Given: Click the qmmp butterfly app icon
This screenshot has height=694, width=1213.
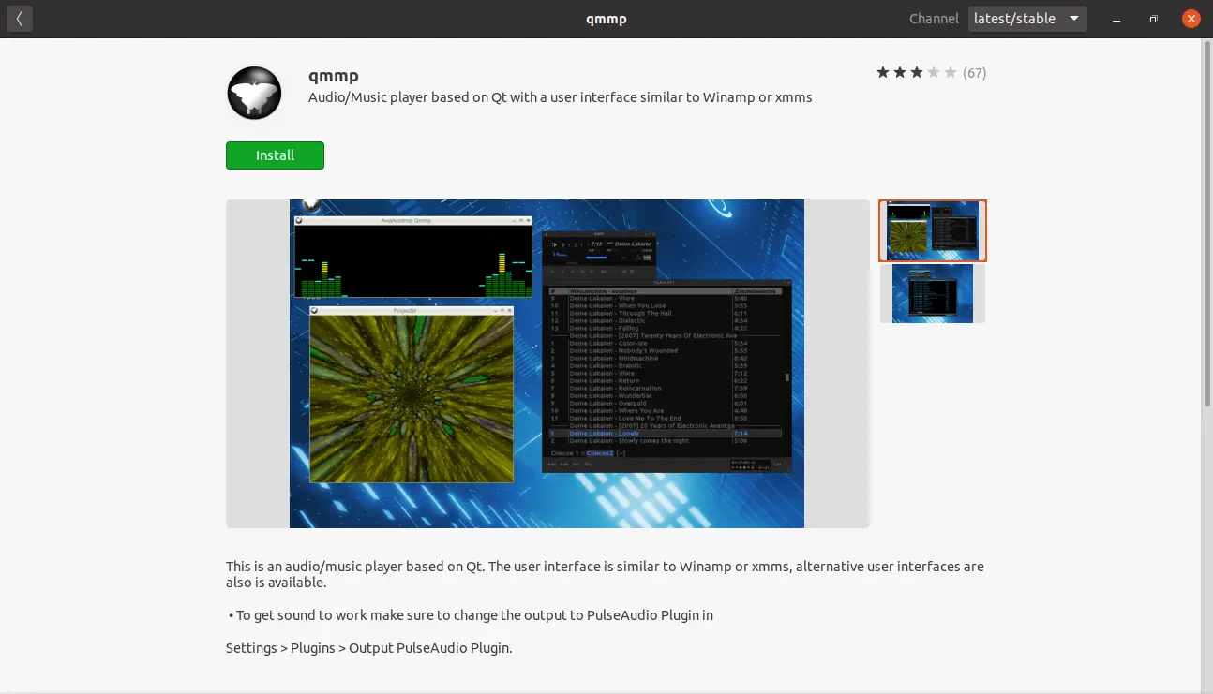Looking at the screenshot, I should (254, 93).
